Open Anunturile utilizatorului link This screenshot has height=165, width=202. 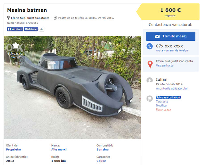point(171,89)
